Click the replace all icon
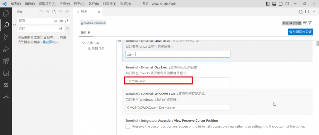This screenshot has width=319, height=135. click(68, 29)
